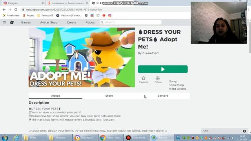This screenshot has width=251, height=141.
Task: Click the browser address bar URL
Action: [x=64, y=9]
